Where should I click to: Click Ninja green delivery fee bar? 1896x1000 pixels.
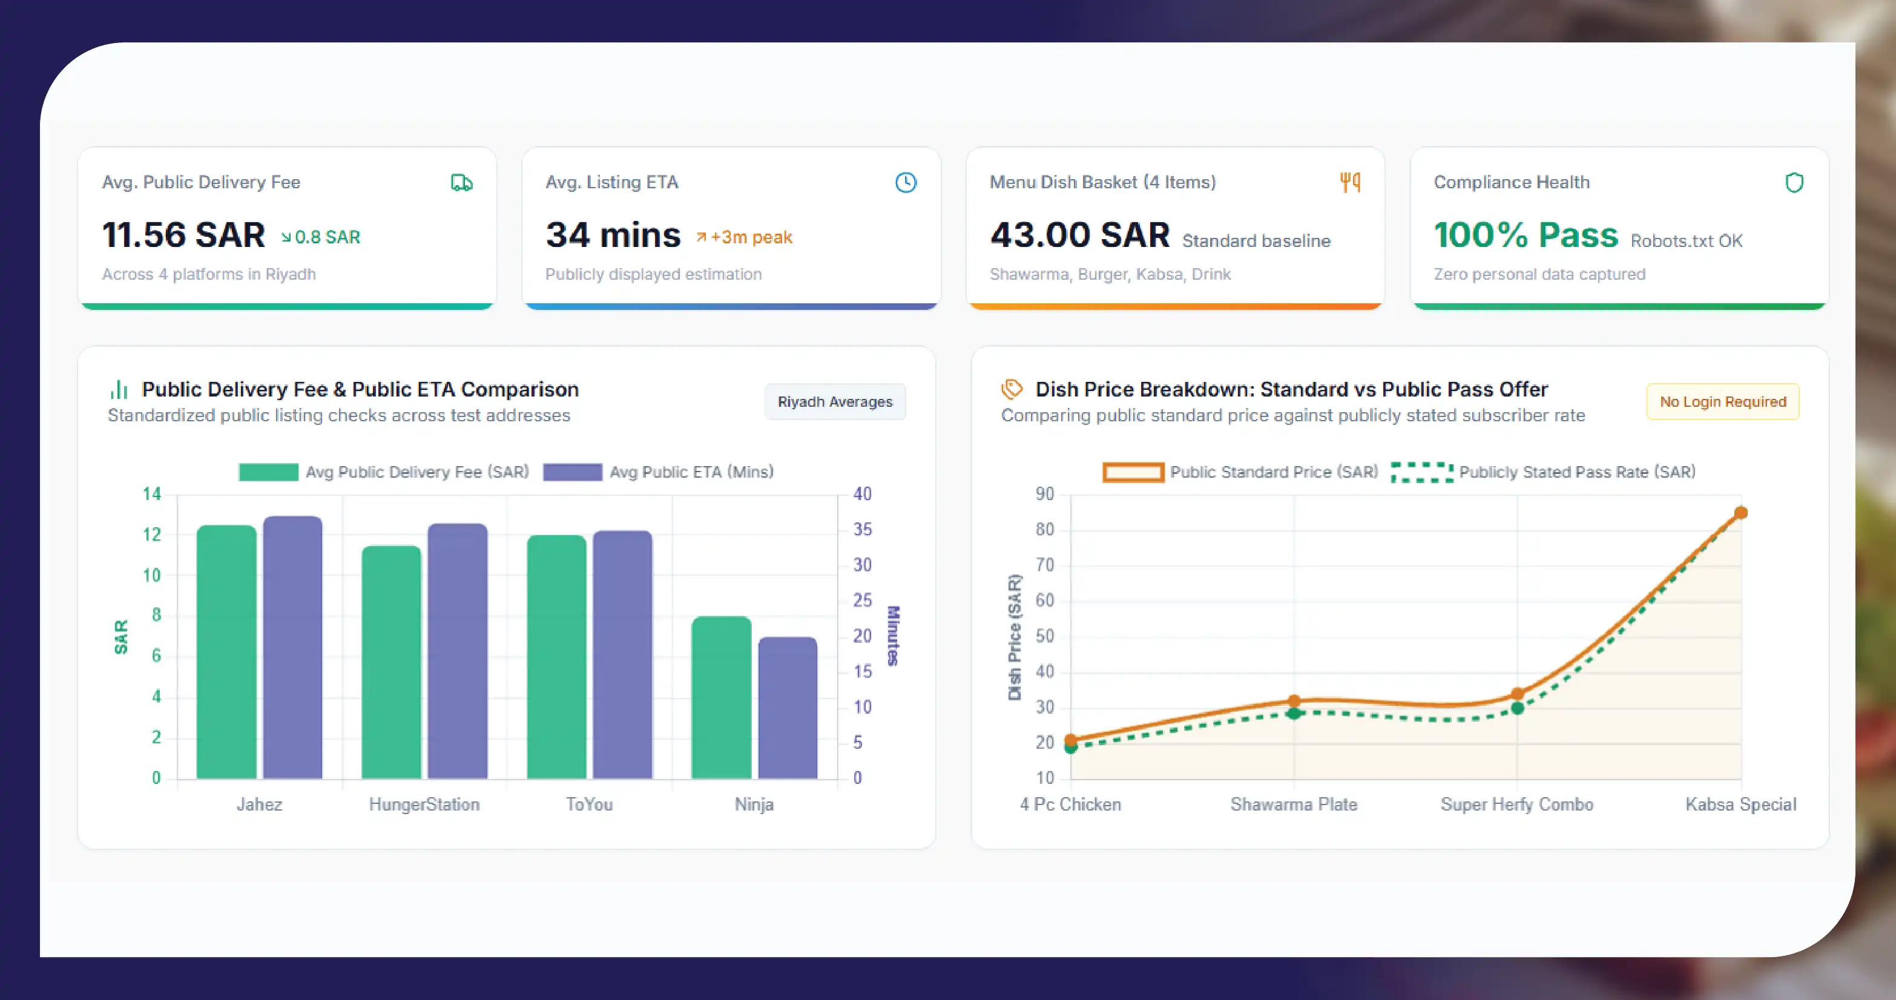tap(722, 697)
